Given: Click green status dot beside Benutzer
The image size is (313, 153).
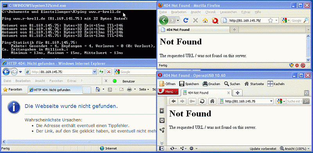Looking at the screenshot, I should [x=115, y=81].
